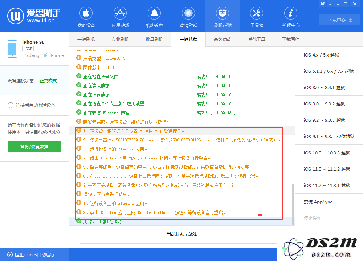Click the 停止操作 button
The width and height of the screenshot is (363, 261).
pyautogui.click(x=329, y=218)
